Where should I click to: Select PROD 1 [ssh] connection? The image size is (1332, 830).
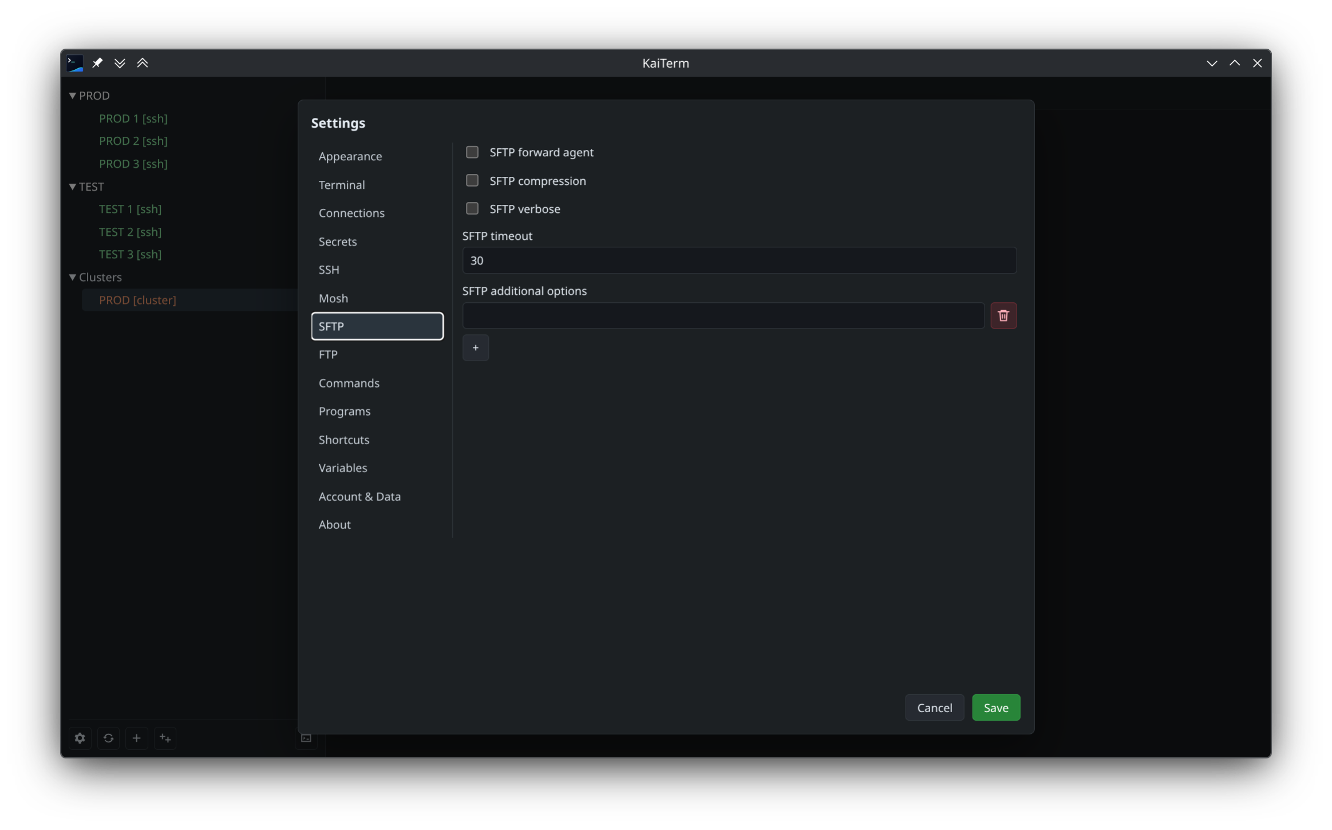click(x=133, y=118)
